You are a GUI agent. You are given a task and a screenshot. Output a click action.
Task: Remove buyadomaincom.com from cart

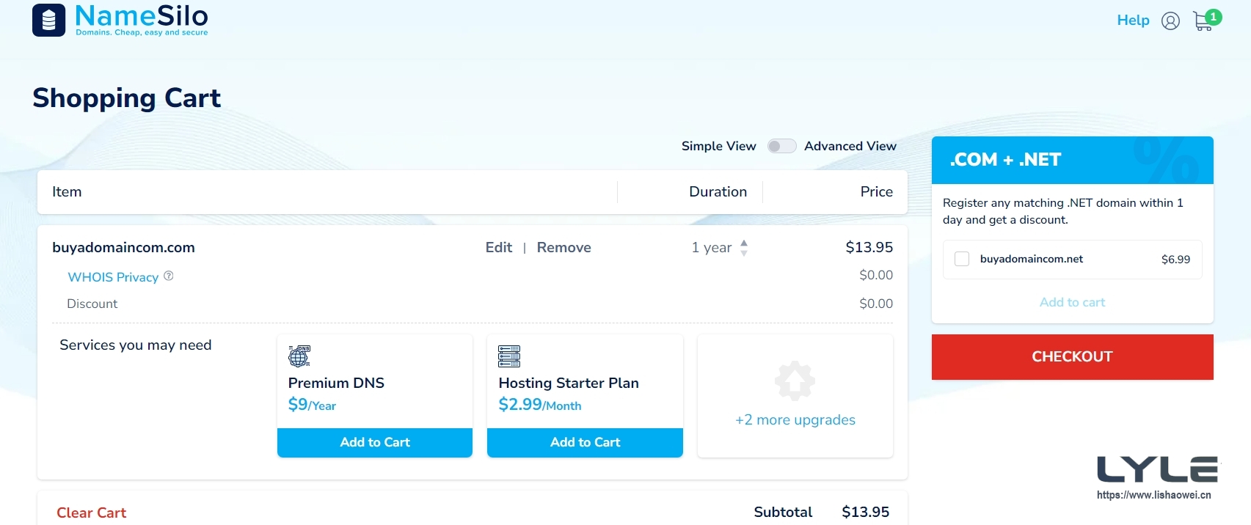pos(564,248)
